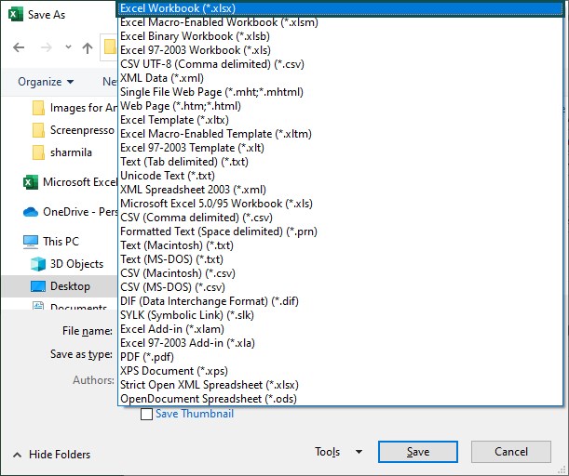Choose Excel Workbook (*.xlsx) type
Viewport: 569px width, 476px height.
point(340,8)
